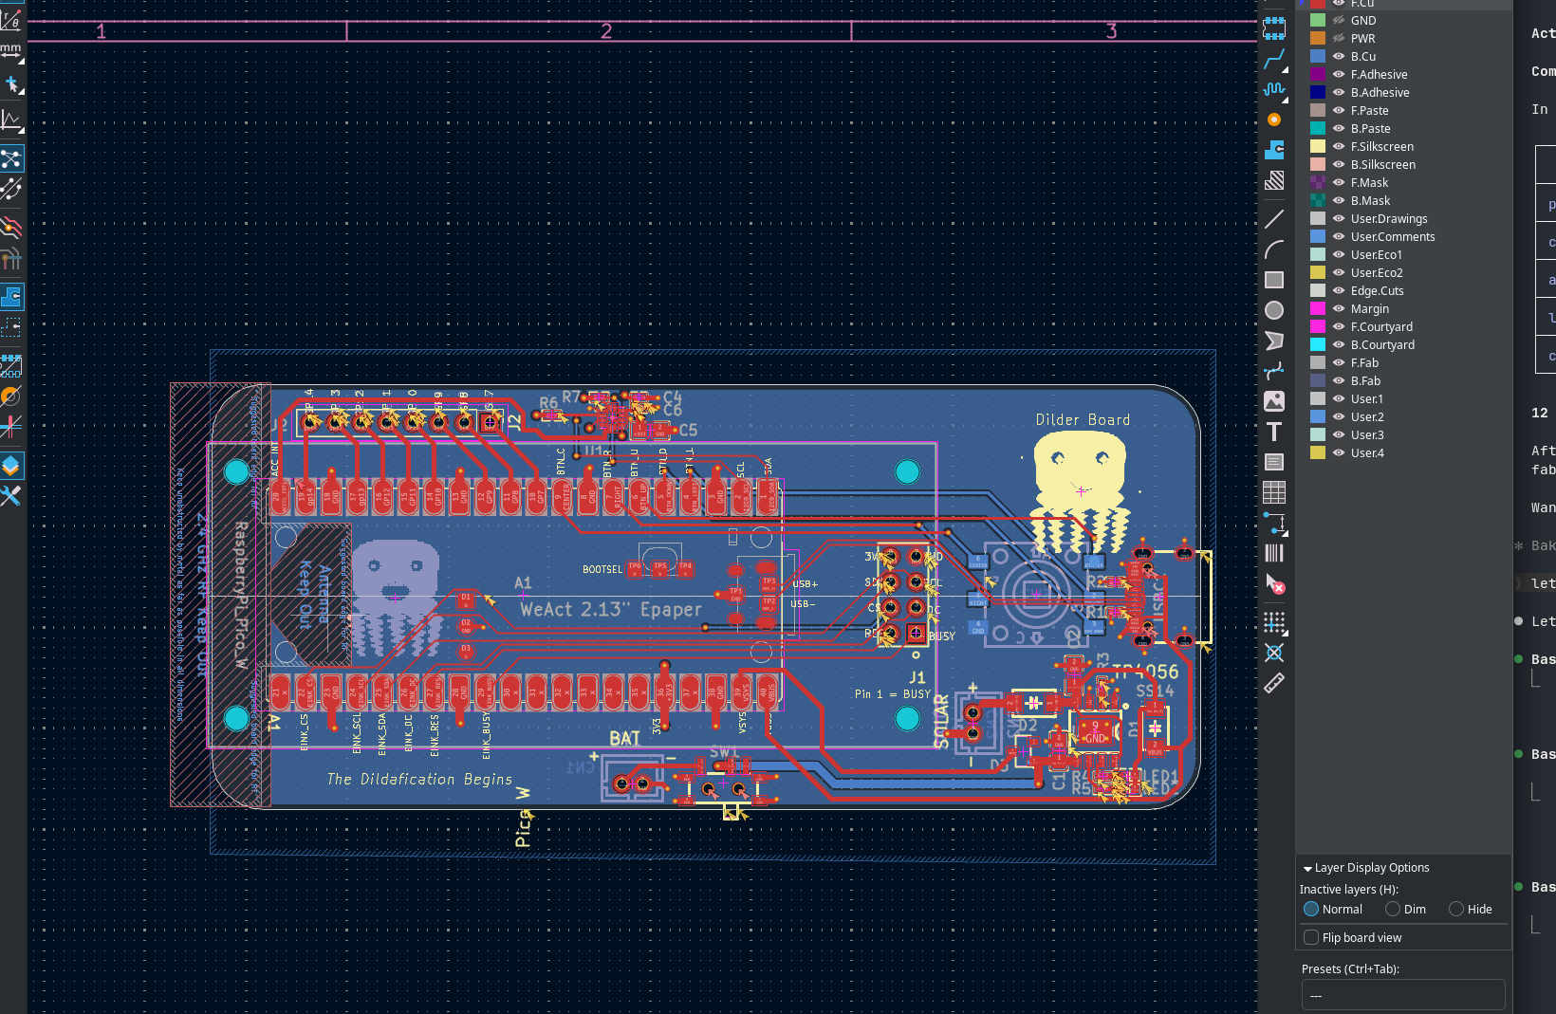This screenshot has height=1014, width=1556.
Task: Toggle the Appearance layers manager panel
Action: pyautogui.click(x=11, y=465)
